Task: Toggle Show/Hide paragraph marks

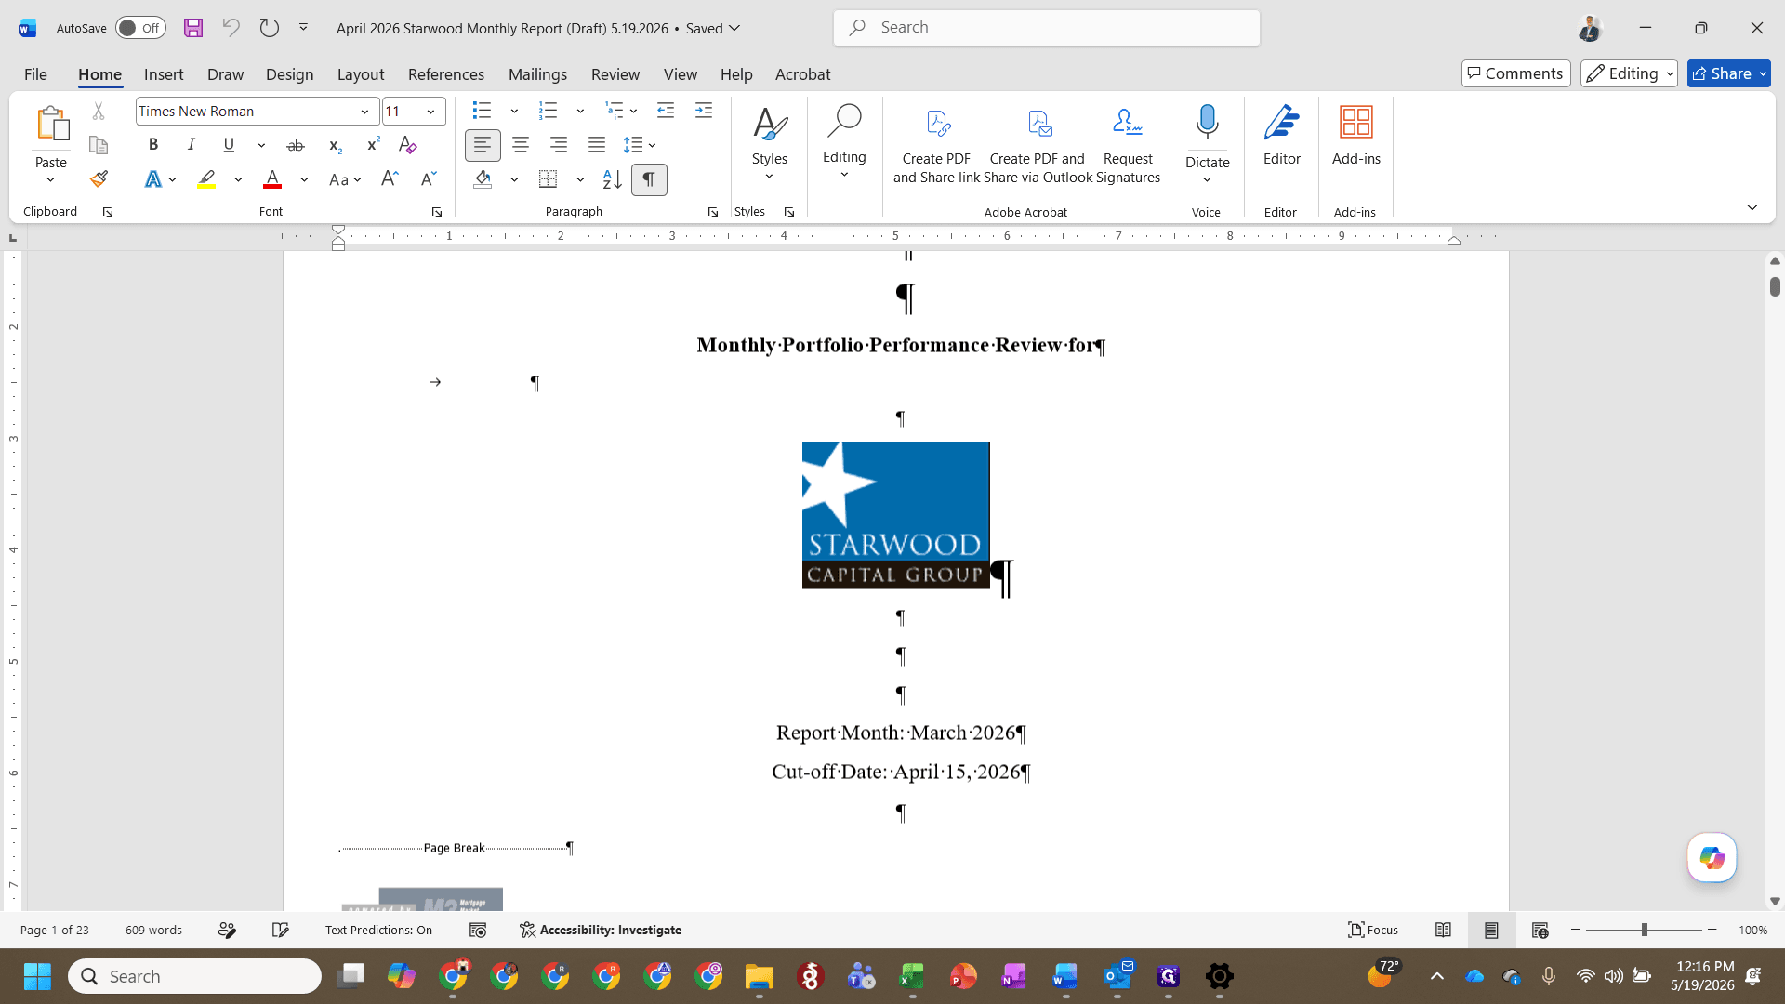Action: pos(649,179)
